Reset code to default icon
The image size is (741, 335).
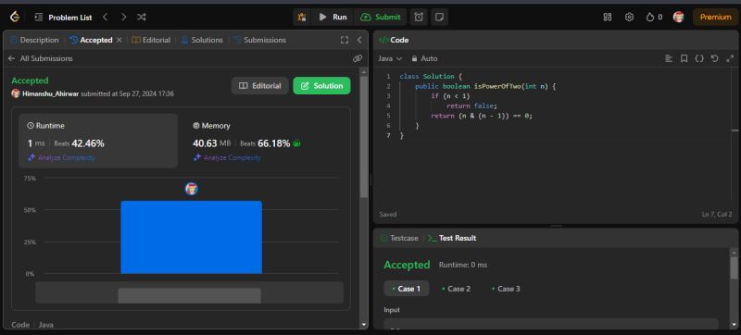pyautogui.click(x=714, y=58)
